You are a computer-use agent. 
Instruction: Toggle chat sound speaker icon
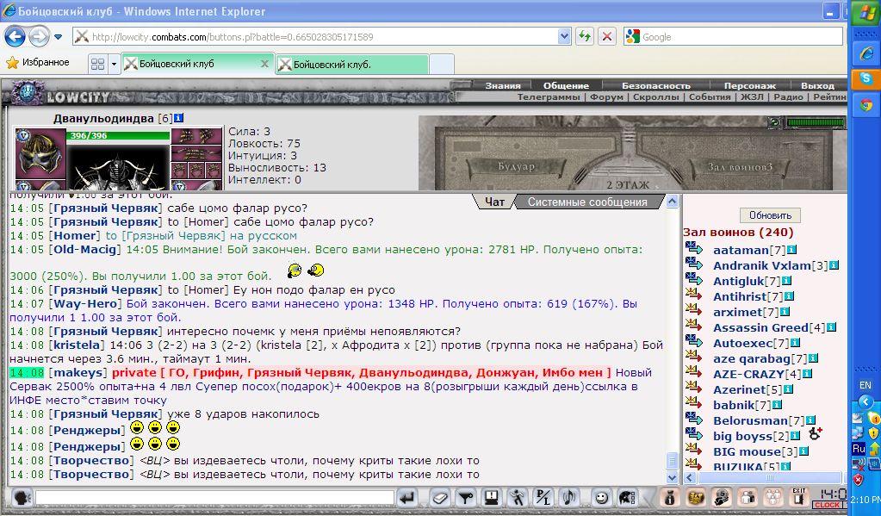569,497
